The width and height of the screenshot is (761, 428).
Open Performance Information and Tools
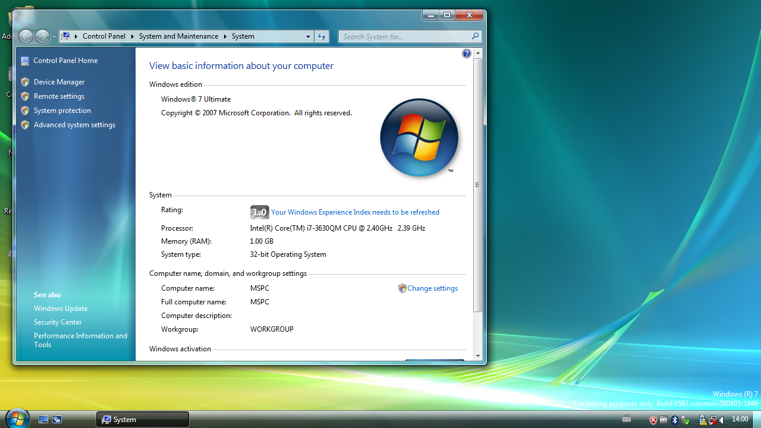click(x=80, y=340)
